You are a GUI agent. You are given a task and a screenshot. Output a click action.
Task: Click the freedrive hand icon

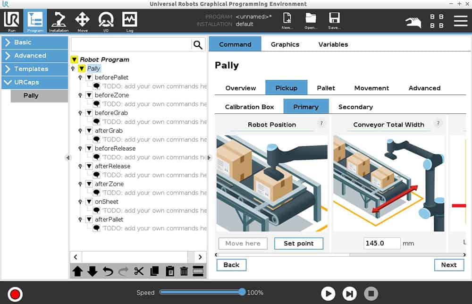coord(413,22)
